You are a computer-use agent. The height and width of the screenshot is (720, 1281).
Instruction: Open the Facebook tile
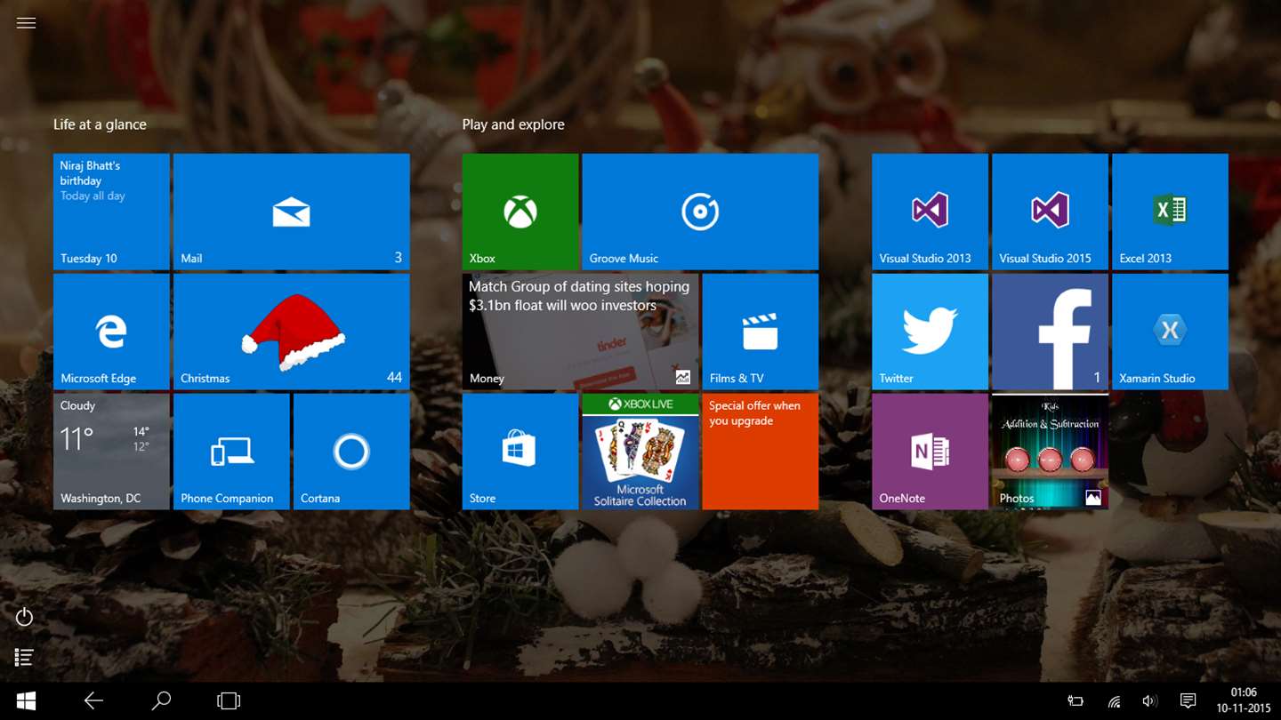click(x=1050, y=332)
